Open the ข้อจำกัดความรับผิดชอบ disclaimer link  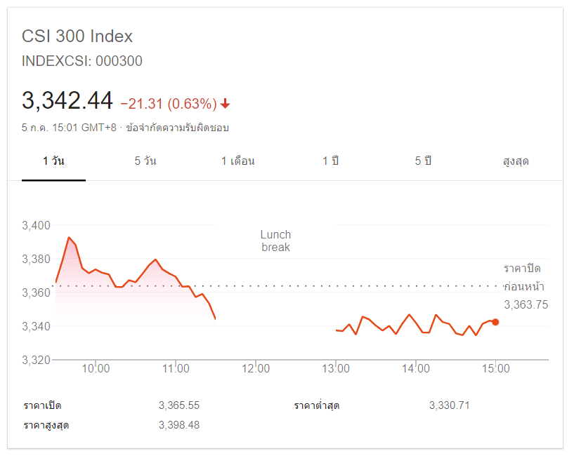coord(178,128)
